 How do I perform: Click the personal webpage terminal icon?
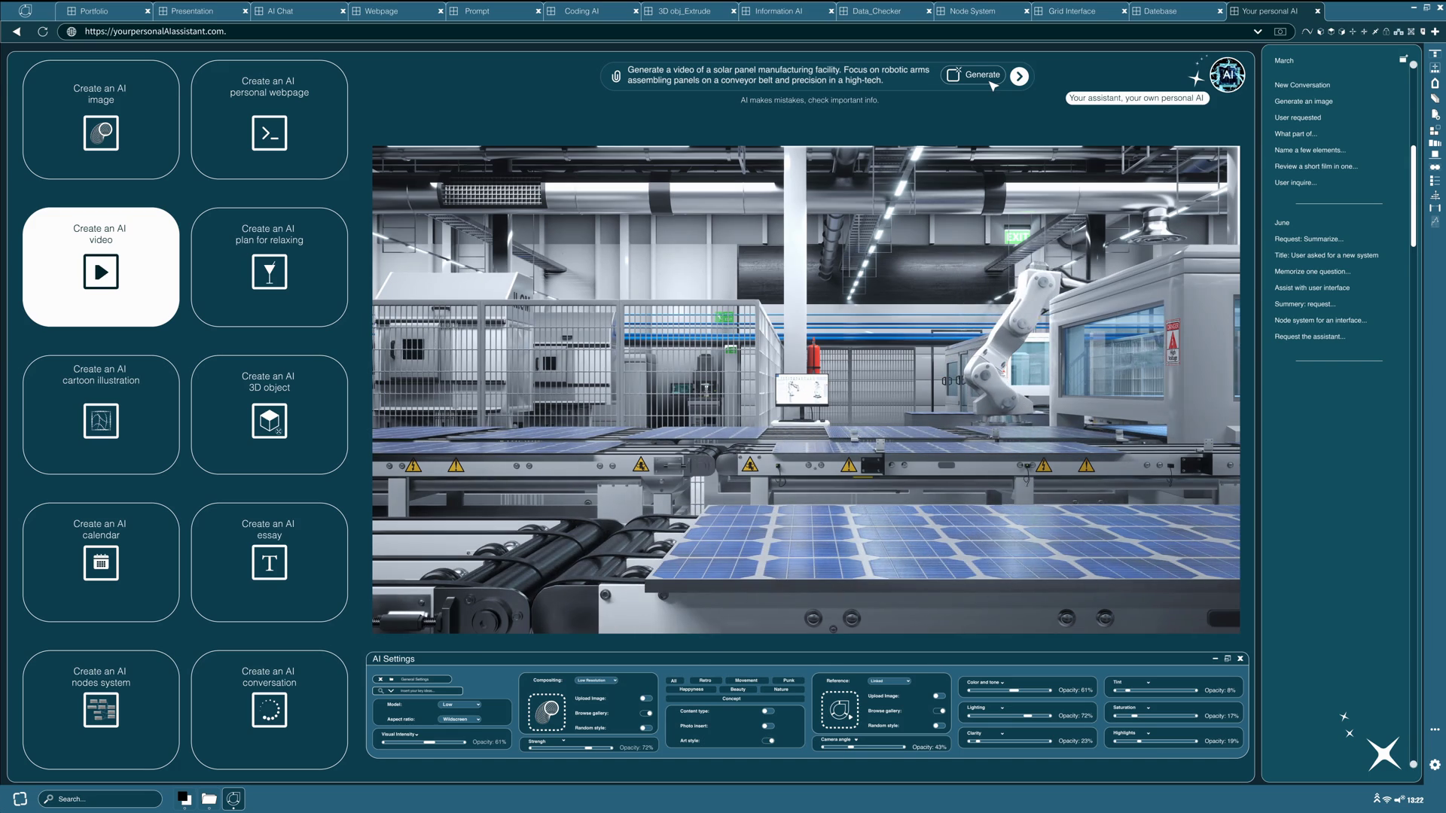(x=269, y=133)
